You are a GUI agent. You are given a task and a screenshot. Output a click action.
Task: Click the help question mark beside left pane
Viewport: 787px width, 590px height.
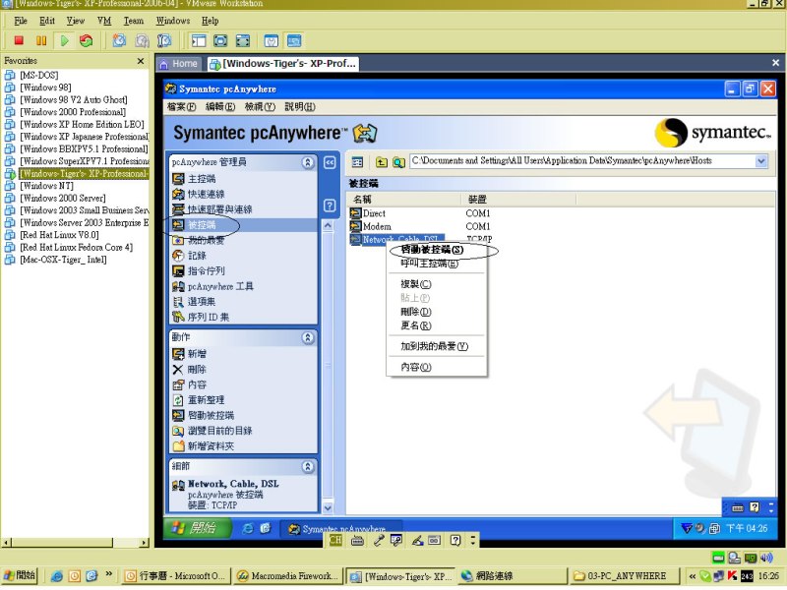click(330, 206)
